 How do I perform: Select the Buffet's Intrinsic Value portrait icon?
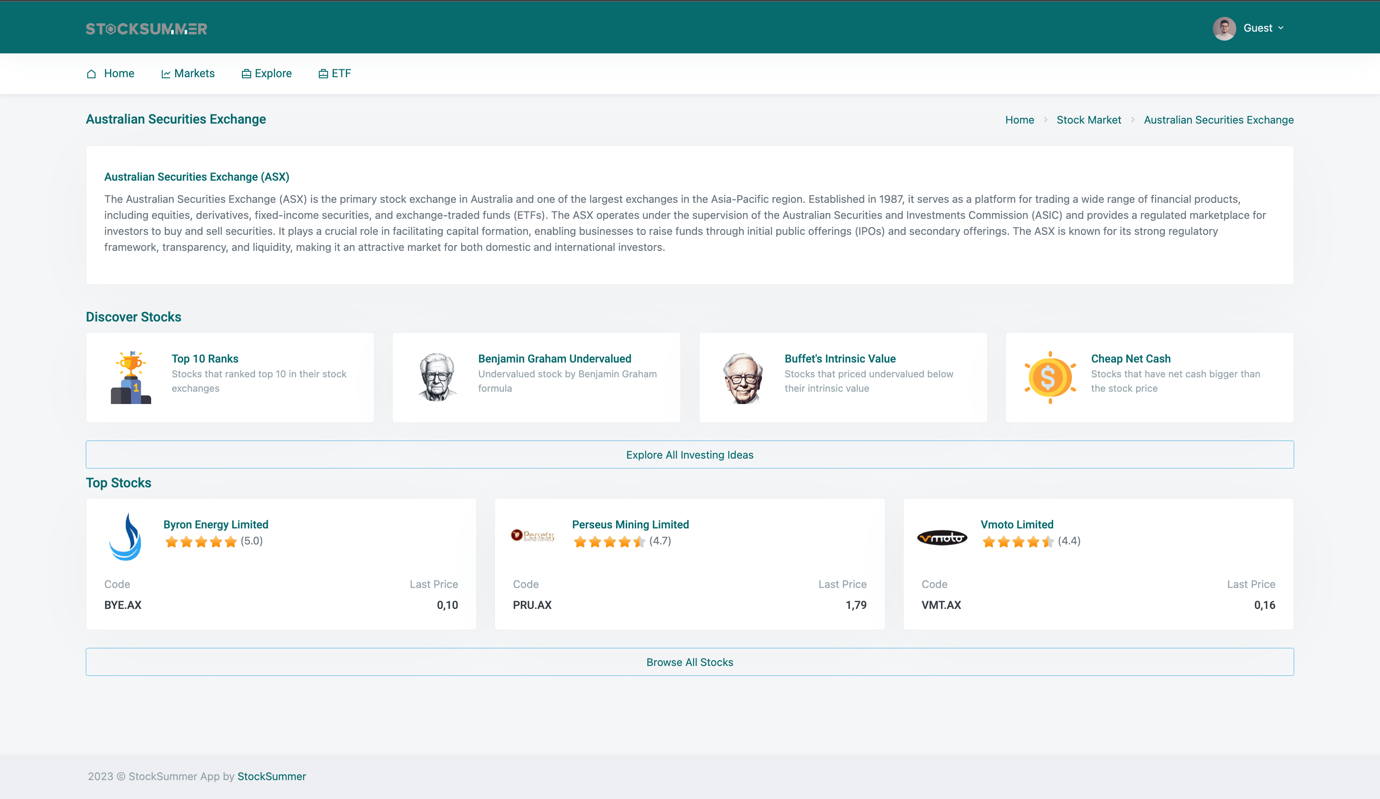(743, 377)
